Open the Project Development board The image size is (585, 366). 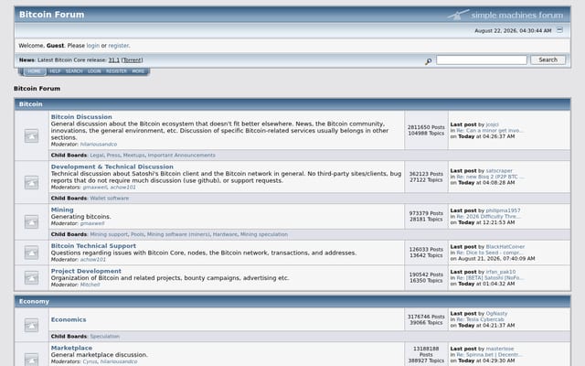point(86,271)
